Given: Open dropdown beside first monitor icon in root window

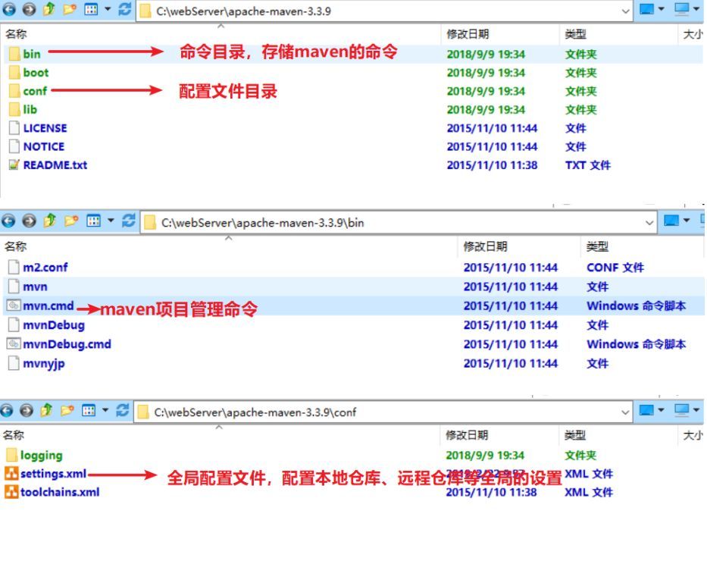Looking at the screenshot, I should pyautogui.click(x=662, y=9).
